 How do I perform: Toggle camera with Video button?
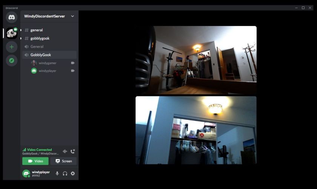(35, 161)
